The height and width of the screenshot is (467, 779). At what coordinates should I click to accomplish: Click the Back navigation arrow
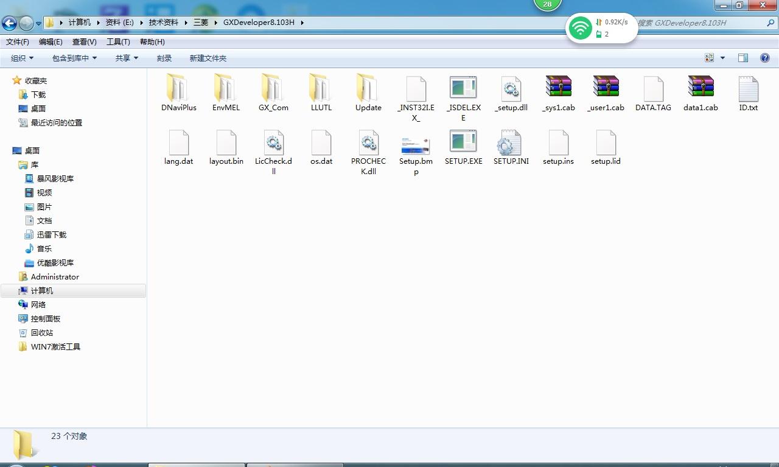pos(9,23)
